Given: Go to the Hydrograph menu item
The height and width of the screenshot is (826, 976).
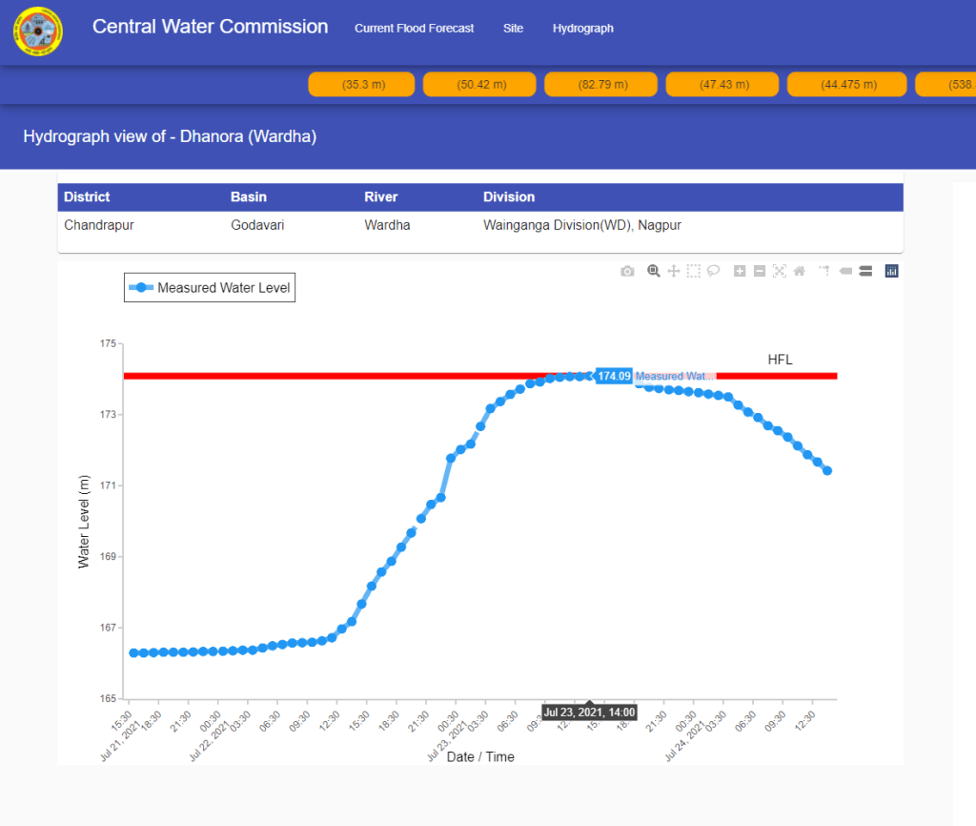Looking at the screenshot, I should pos(583,29).
